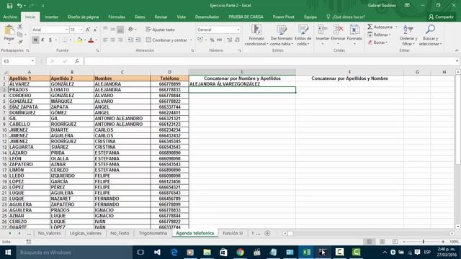Open the number format dropdown (General)

point(238,29)
